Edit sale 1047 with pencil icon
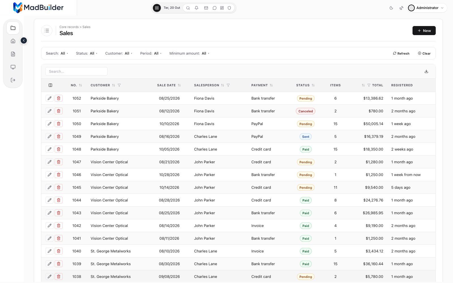The image size is (453, 283). tap(50, 162)
